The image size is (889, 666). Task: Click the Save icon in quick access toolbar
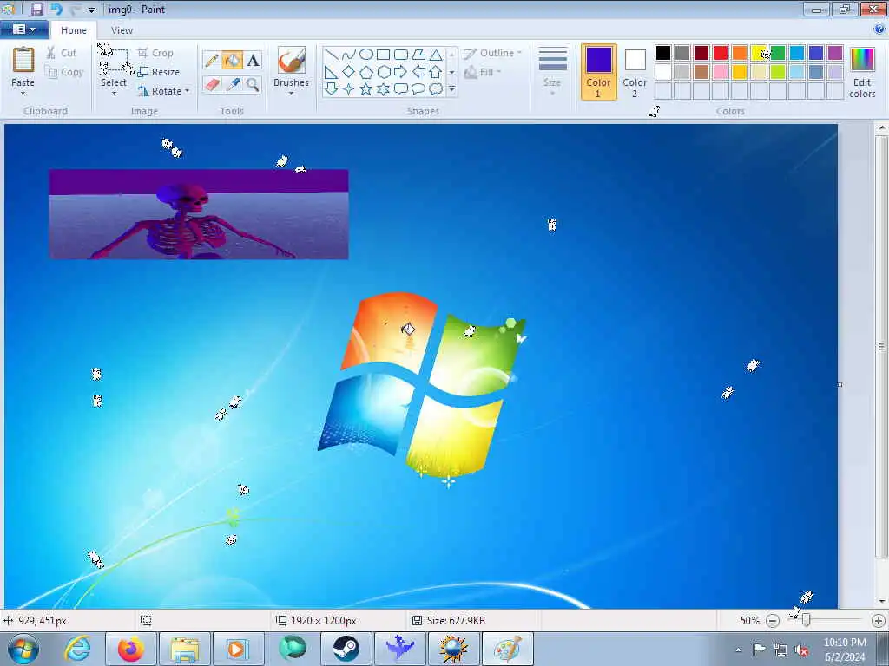[36, 9]
